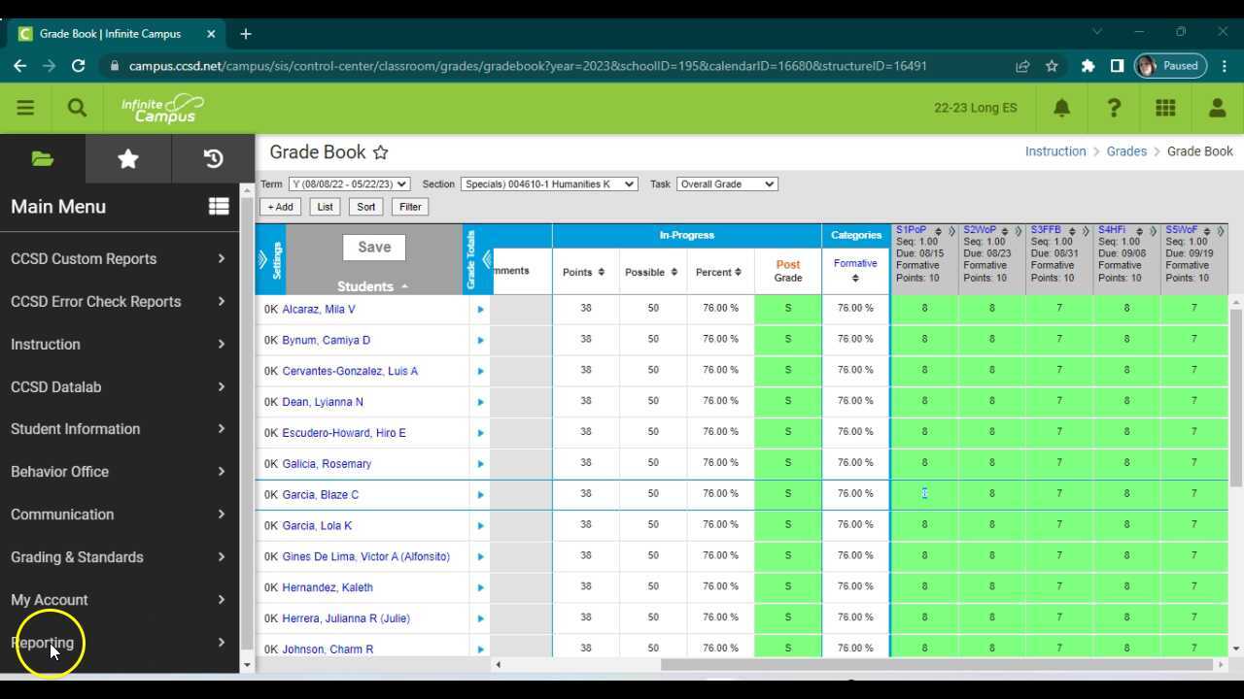This screenshot has width=1244, height=699.
Task: Click the help question mark icon
Action: (1114, 108)
